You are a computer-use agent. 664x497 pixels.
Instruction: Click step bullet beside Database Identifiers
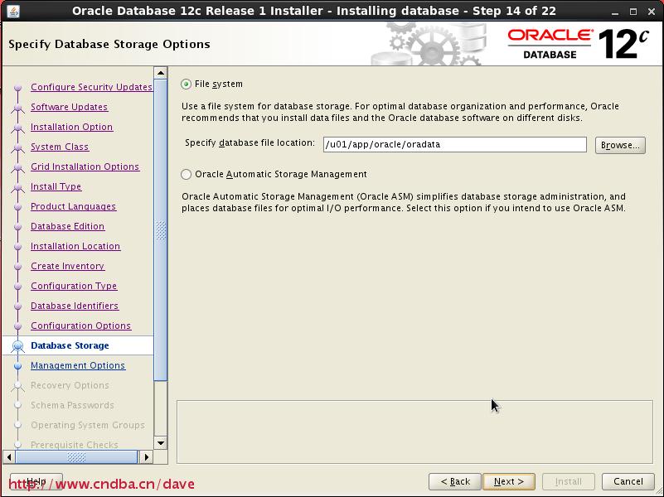coord(17,306)
